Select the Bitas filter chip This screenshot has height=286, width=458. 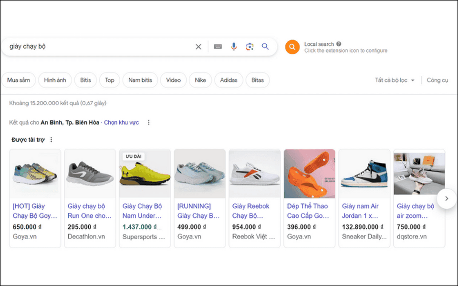pos(258,80)
